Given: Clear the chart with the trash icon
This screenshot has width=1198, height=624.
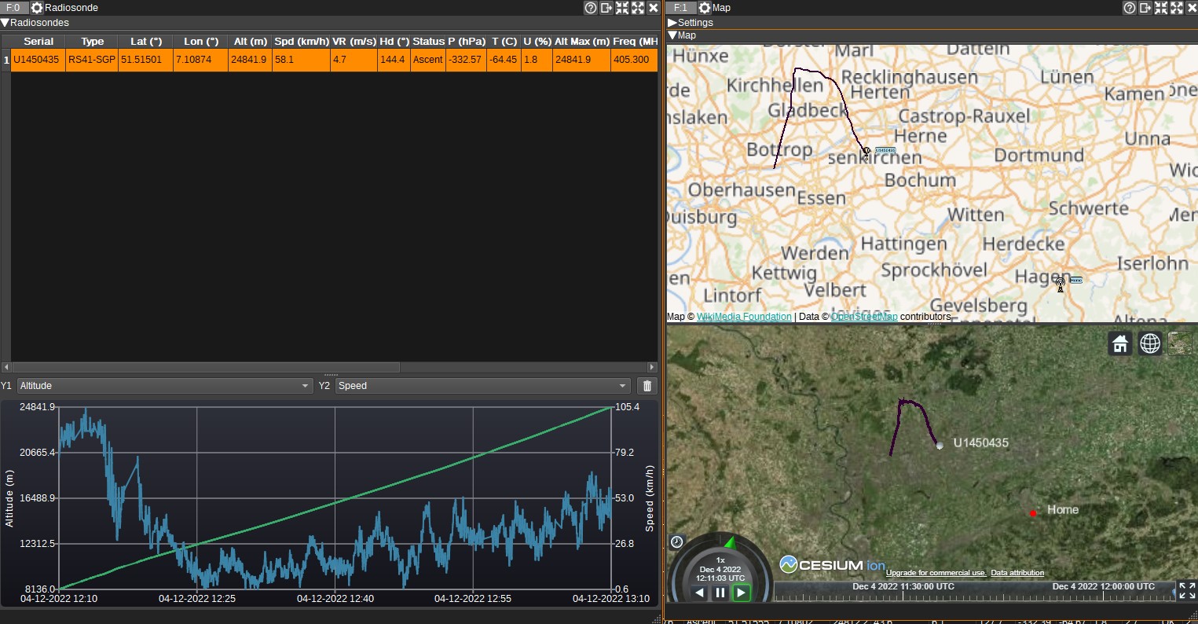Looking at the screenshot, I should [647, 385].
